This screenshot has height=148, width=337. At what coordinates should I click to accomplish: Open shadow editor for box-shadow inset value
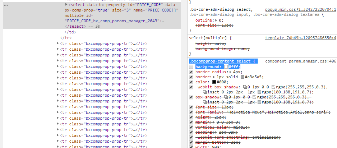pyautogui.click(x=205, y=102)
